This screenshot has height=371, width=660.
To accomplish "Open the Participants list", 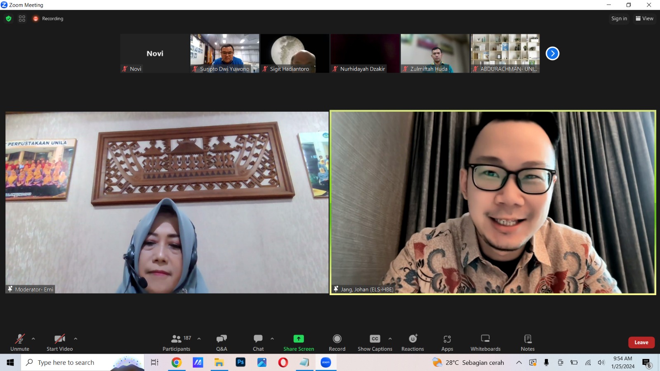I will pos(177,342).
